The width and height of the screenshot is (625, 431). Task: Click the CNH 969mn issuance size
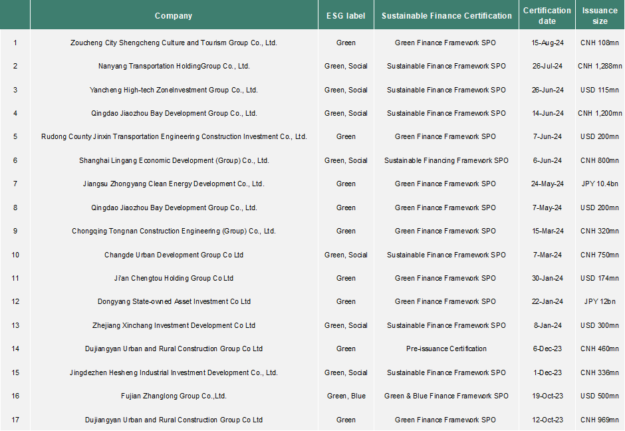600,420
